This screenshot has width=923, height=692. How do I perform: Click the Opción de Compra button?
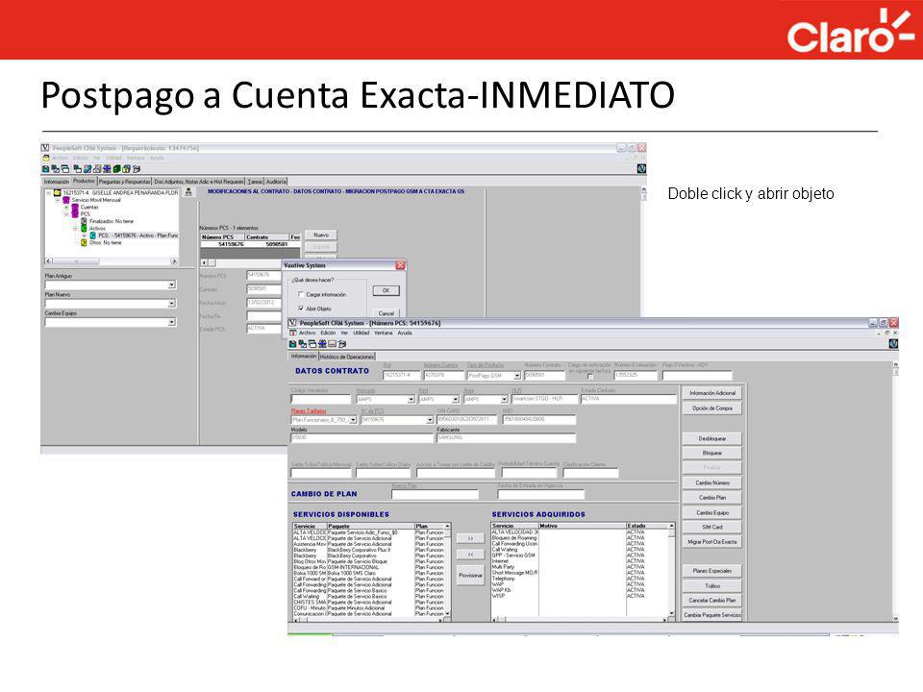click(x=712, y=408)
